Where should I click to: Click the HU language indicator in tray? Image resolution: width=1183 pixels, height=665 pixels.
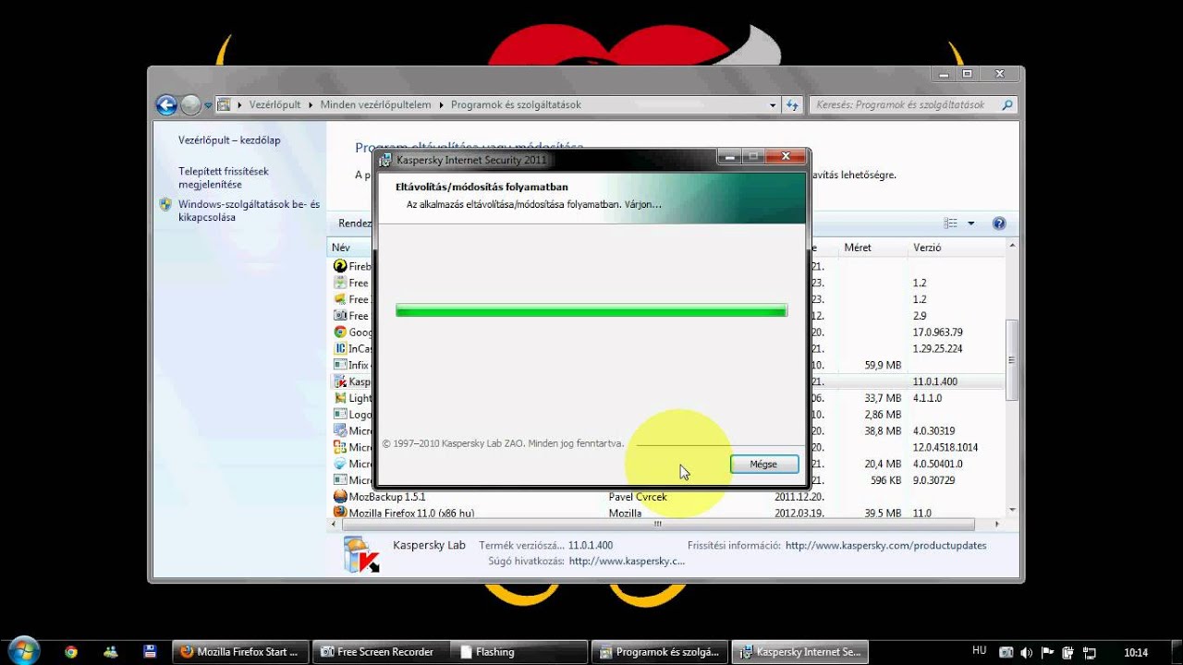click(x=980, y=651)
